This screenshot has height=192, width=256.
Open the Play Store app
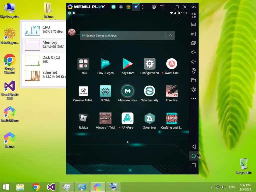point(127,64)
